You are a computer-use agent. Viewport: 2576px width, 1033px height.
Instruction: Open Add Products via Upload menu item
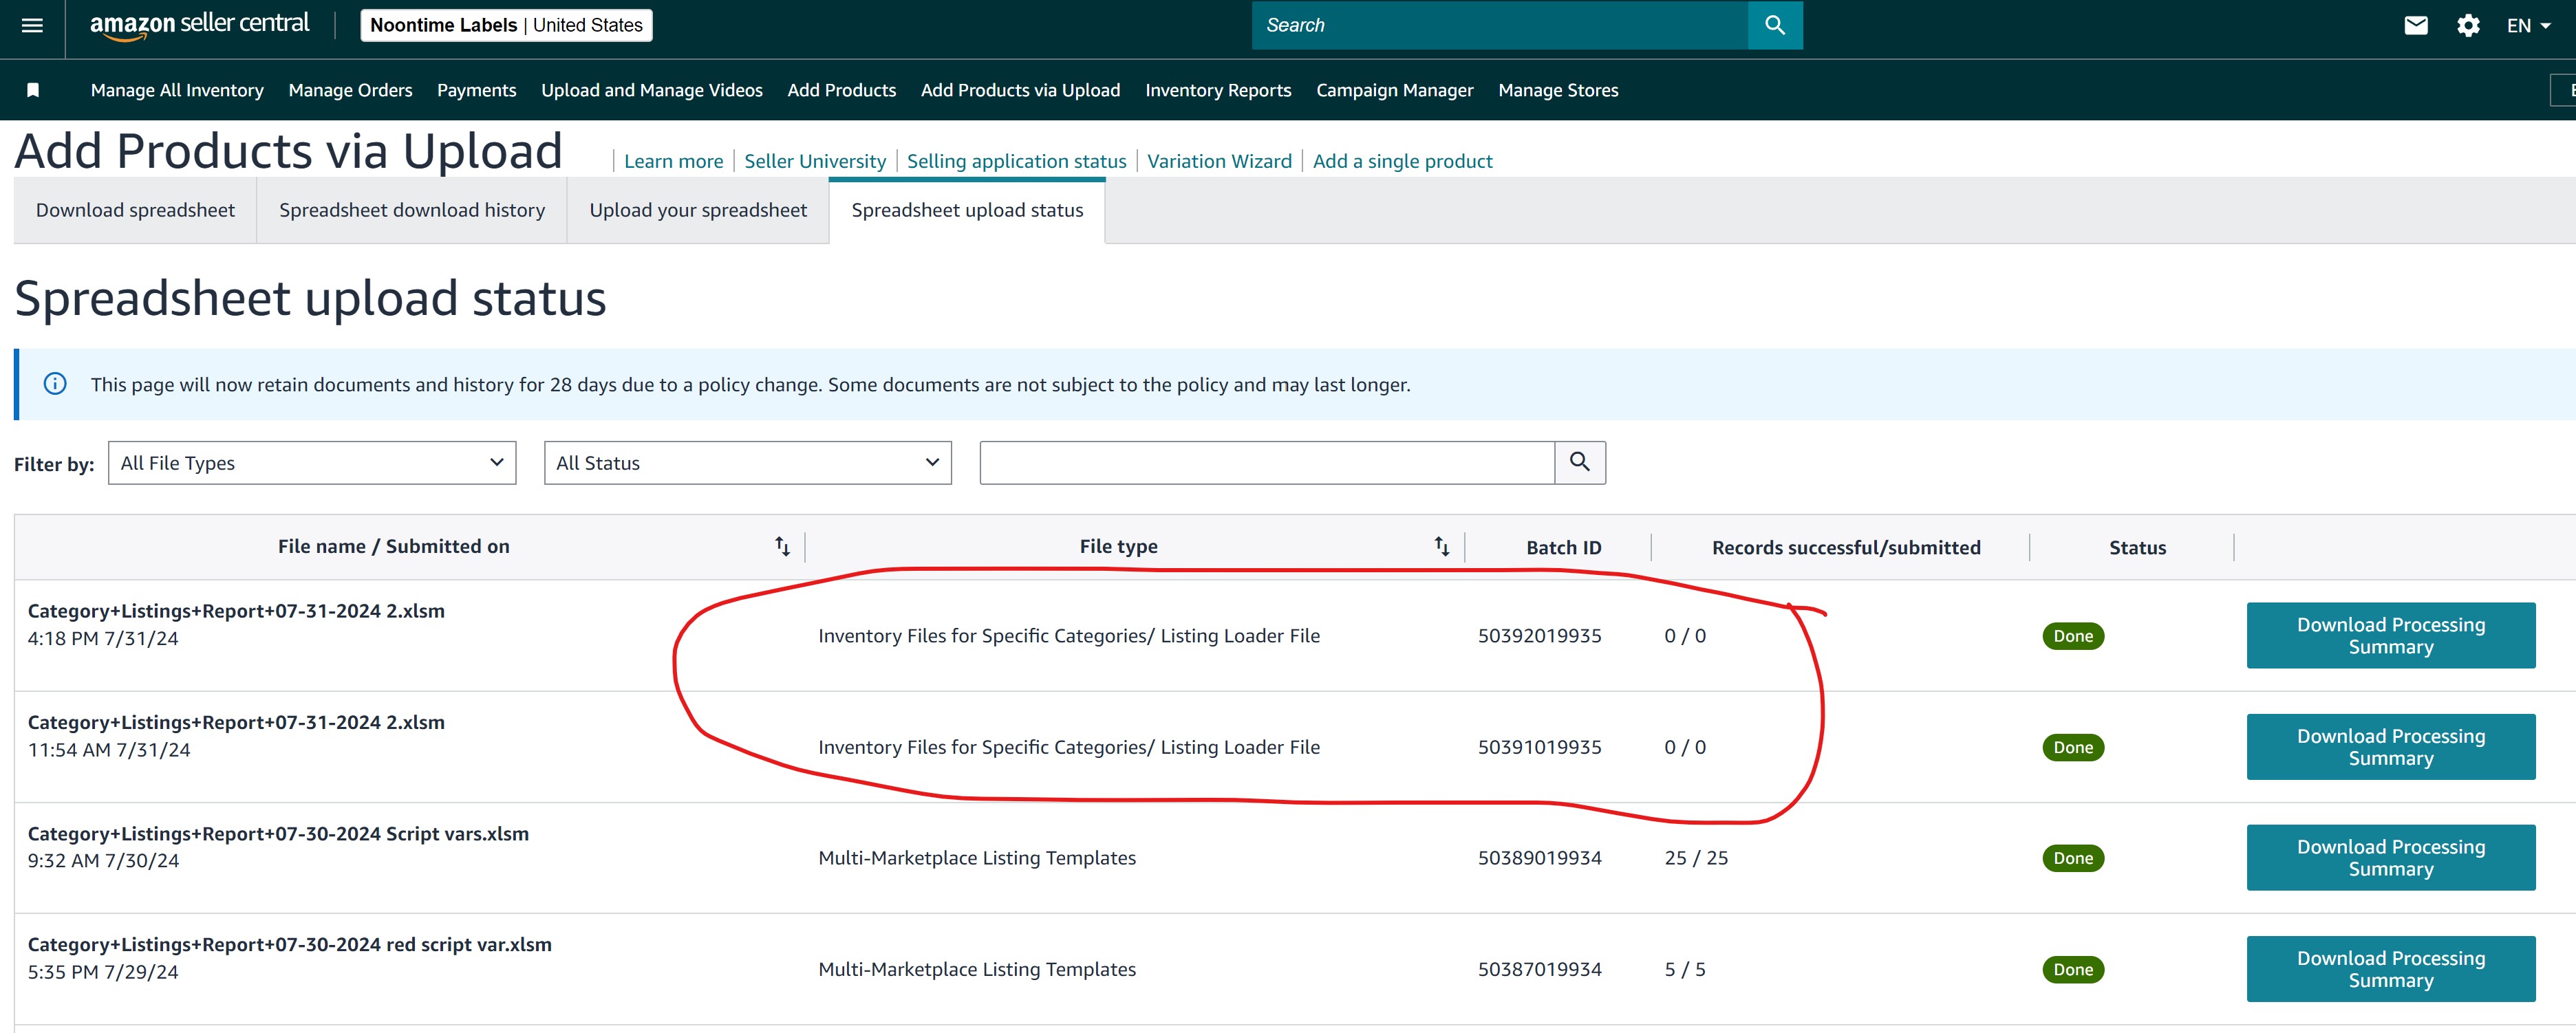(1020, 90)
